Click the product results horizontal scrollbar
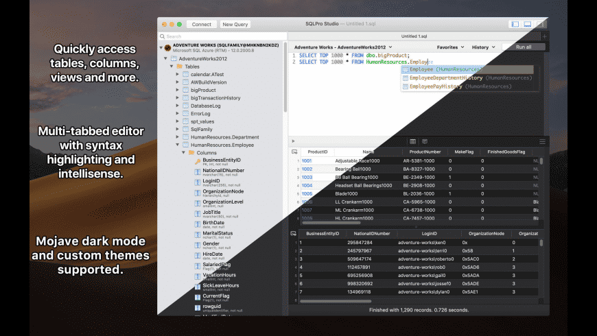This screenshot has height=336, width=597. [x=331, y=223]
